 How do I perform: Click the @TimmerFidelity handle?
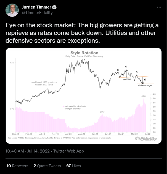[x=37, y=12]
